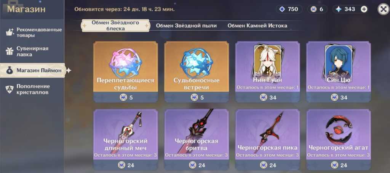Viewport: 390px width, 173px height.
Task: Choose the Нин Гуан character card
Action: 268,72
